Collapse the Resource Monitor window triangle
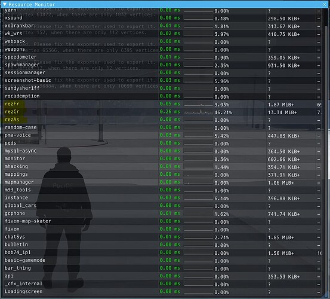The image size is (330, 299). coord(4,4)
